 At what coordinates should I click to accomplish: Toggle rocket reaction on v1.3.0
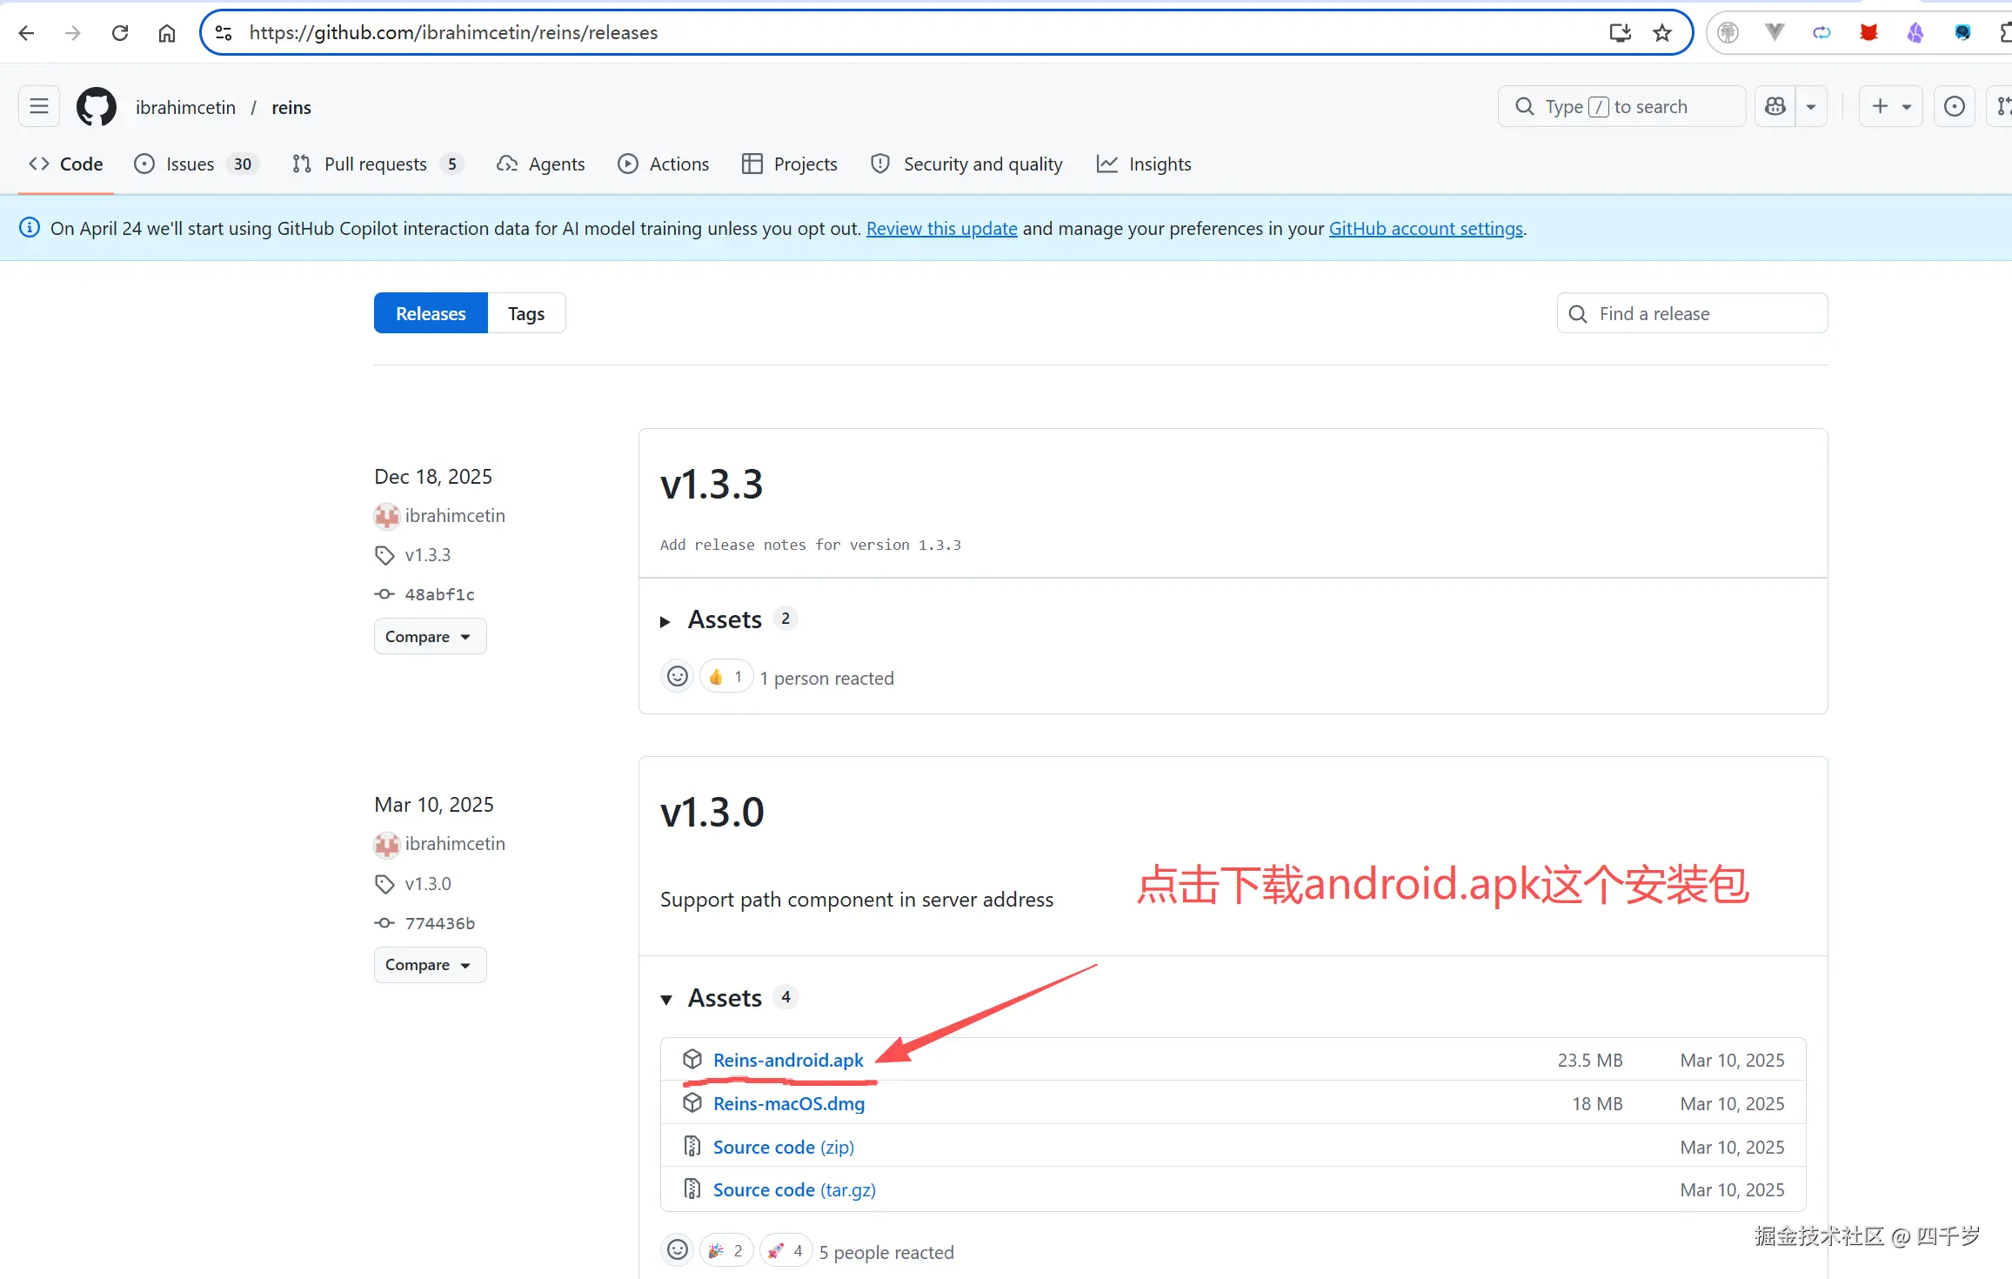click(x=785, y=1250)
